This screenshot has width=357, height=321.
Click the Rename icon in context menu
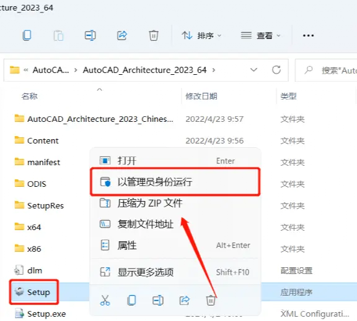(158, 301)
